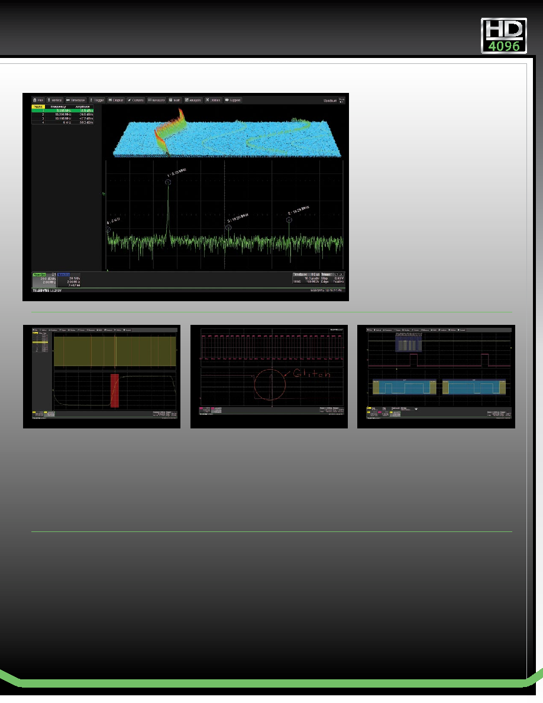The width and height of the screenshot is (543, 703).
Task: Open the Trigger menu
Action: [97, 100]
